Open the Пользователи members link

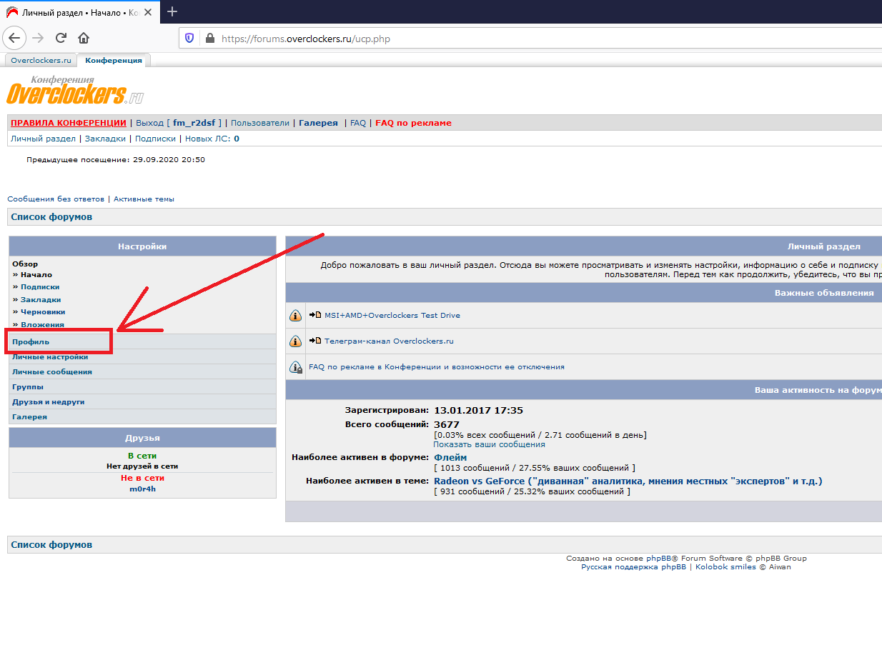click(x=260, y=123)
